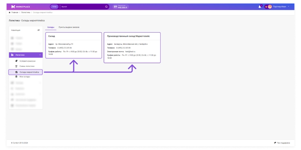Click the balance card icon

(116, 7)
